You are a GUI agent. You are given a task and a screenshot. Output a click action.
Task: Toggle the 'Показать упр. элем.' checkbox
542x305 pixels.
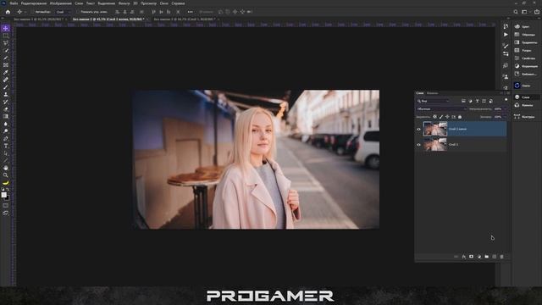pos(78,12)
